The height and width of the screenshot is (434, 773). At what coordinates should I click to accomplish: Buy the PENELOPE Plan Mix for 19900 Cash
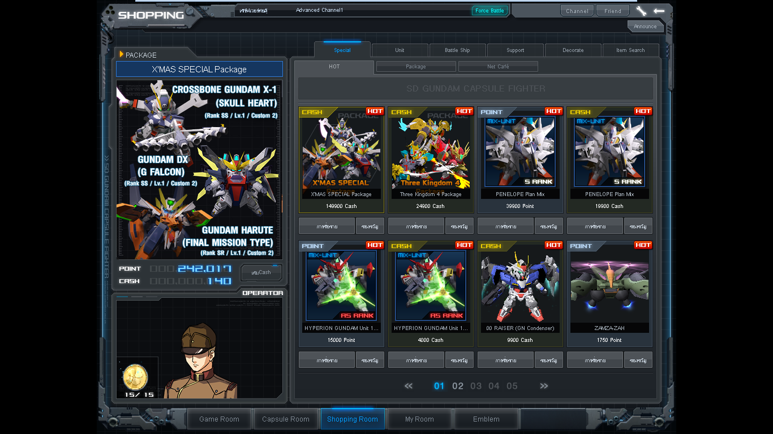[595, 226]
